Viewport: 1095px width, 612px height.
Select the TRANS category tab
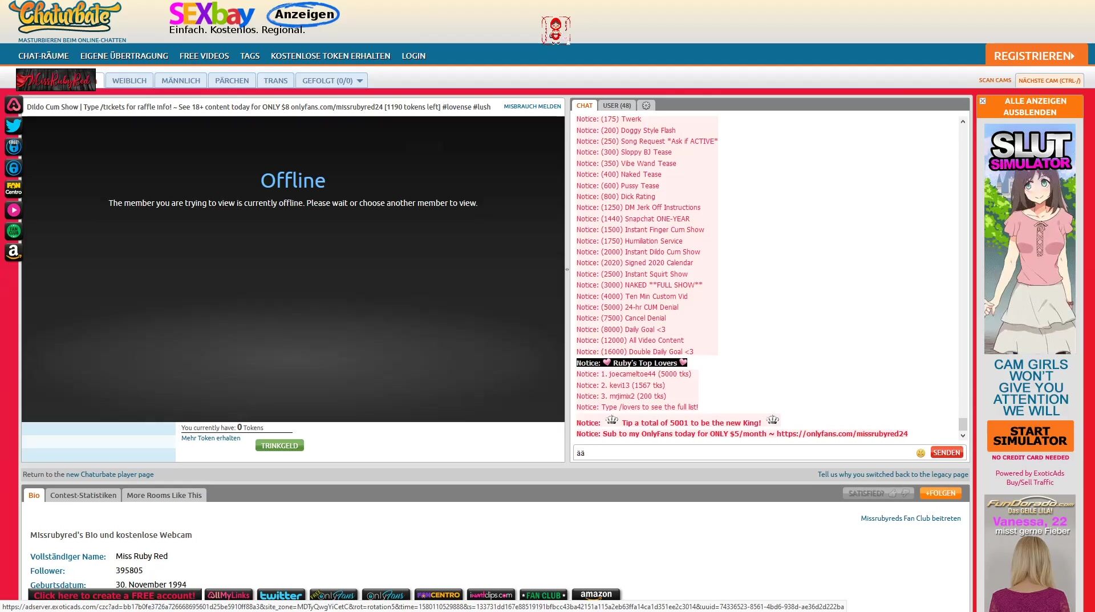[x=275, y=80]
